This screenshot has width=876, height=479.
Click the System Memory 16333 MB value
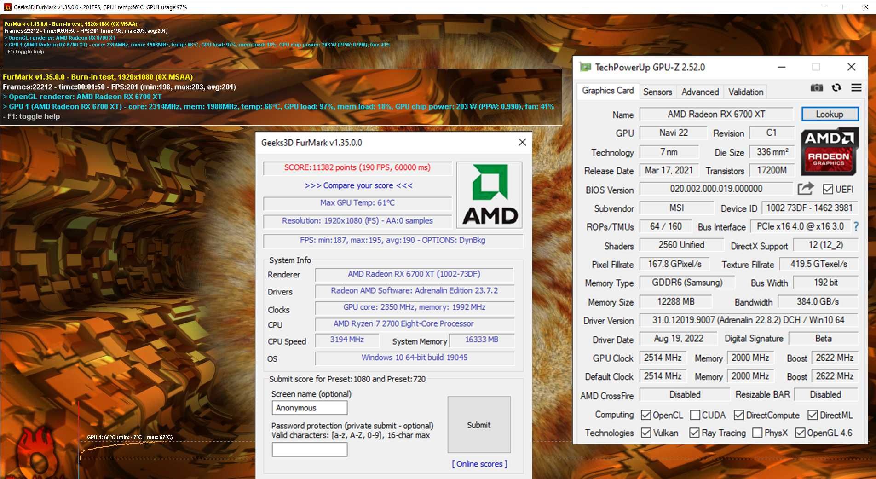[481, 340]
